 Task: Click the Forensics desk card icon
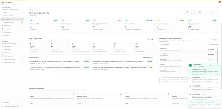tap(127, 20)
